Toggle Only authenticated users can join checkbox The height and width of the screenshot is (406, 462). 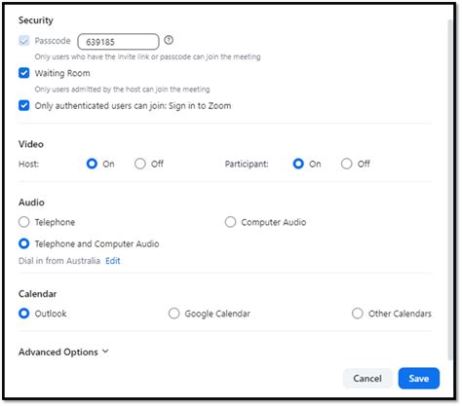[23, 105]
